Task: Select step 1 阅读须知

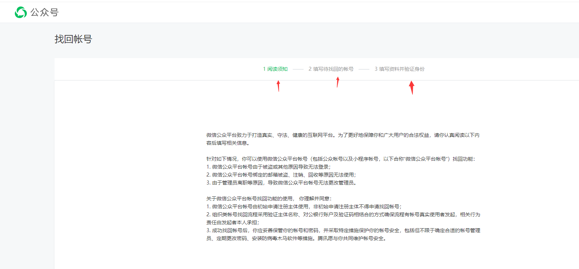Action: coord(275,69)
